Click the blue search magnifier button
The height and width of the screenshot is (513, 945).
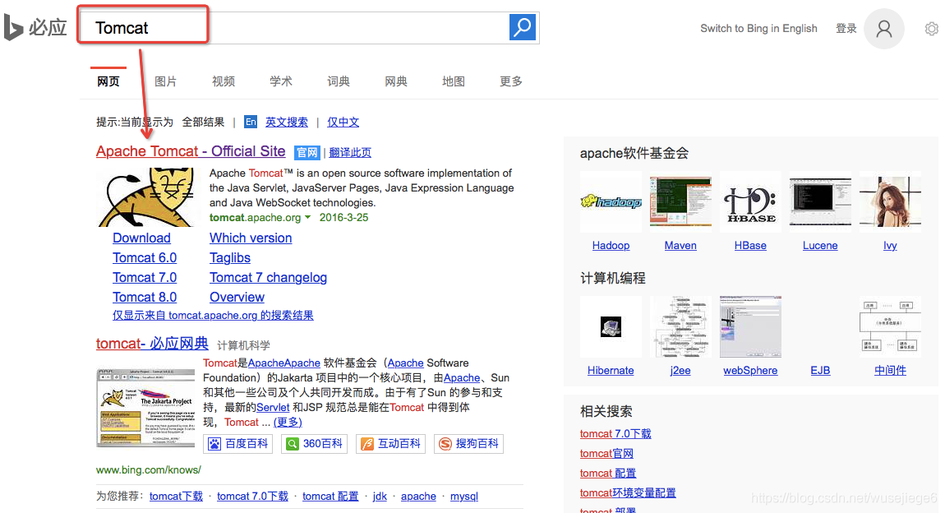click(523, 27)
